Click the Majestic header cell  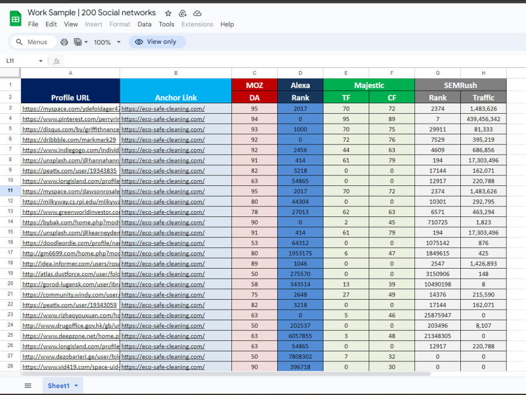click(x=369, y=85)
